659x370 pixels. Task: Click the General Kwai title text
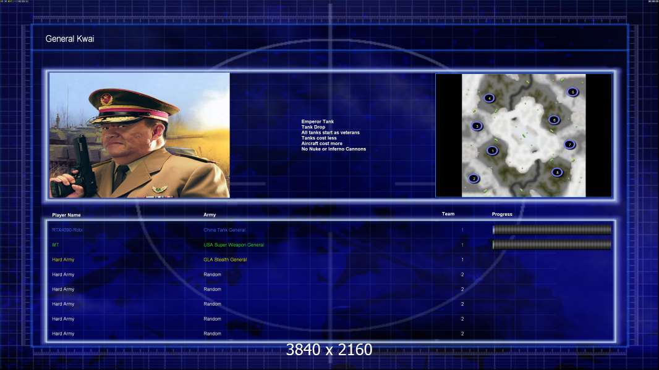(70, 39)
